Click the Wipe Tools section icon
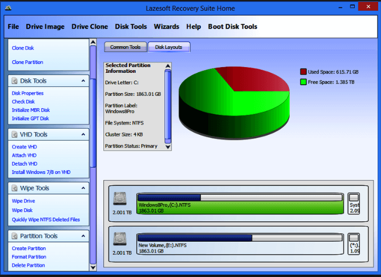Viewport: 381px width, 277px height. [15, 188]
